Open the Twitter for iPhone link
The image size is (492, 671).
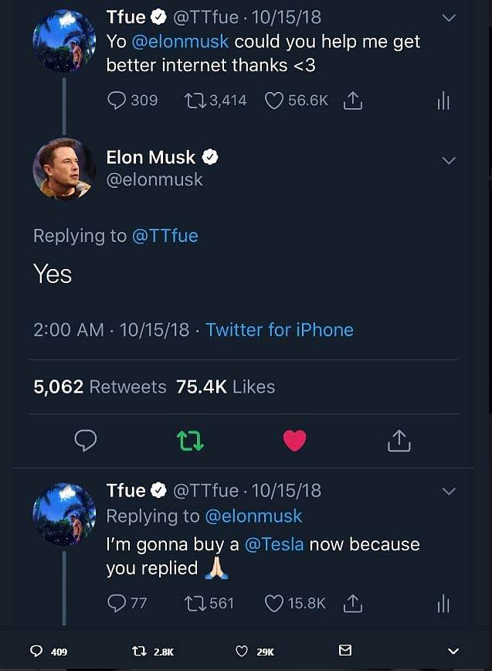pos(279,330)
